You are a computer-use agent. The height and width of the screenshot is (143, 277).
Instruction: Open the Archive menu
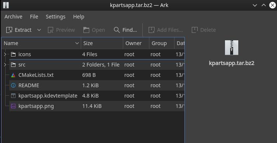13,17
